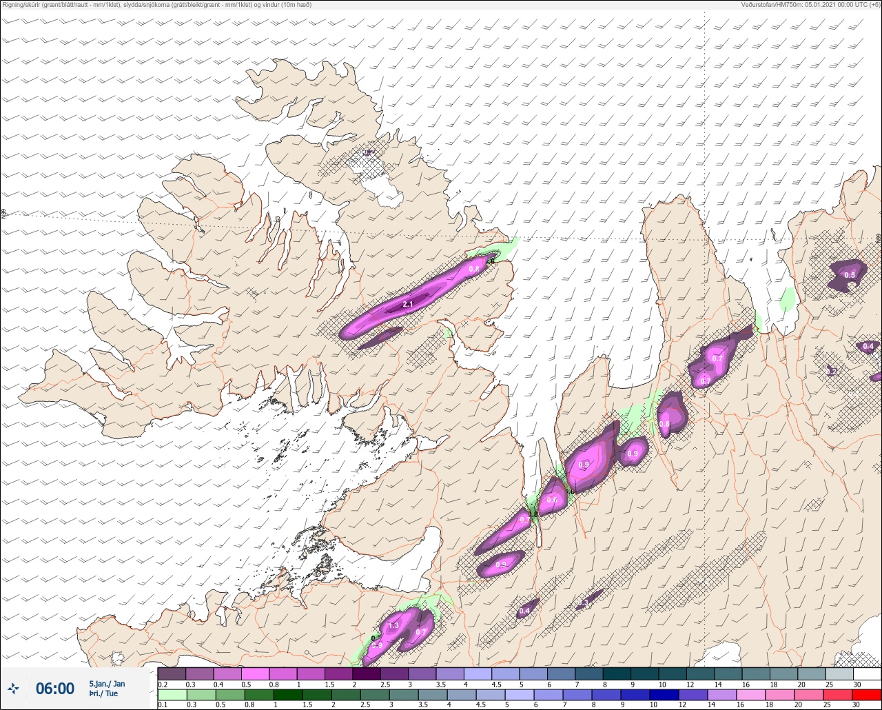Screen dimensions: 882x710
Task: Click the '5.jan./ Jan' date text
Action: click(107, 684)
